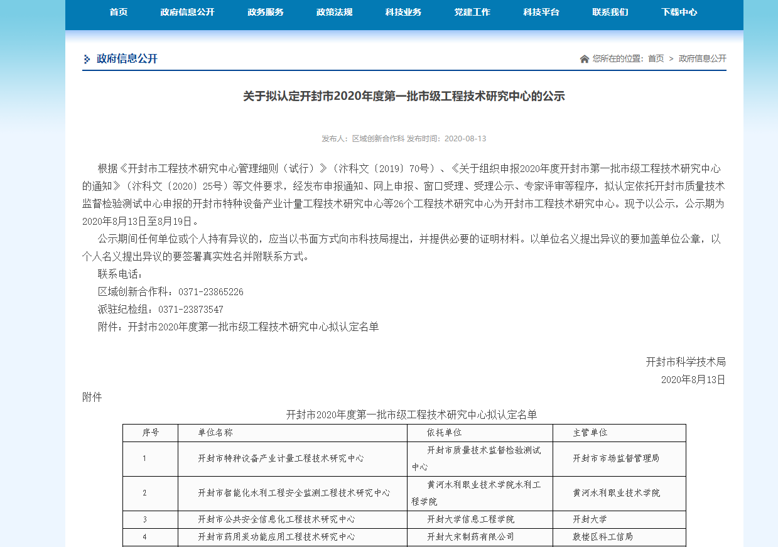
Task: Open the 政府信息公开 navigation menu item
Action: point(187,12)
